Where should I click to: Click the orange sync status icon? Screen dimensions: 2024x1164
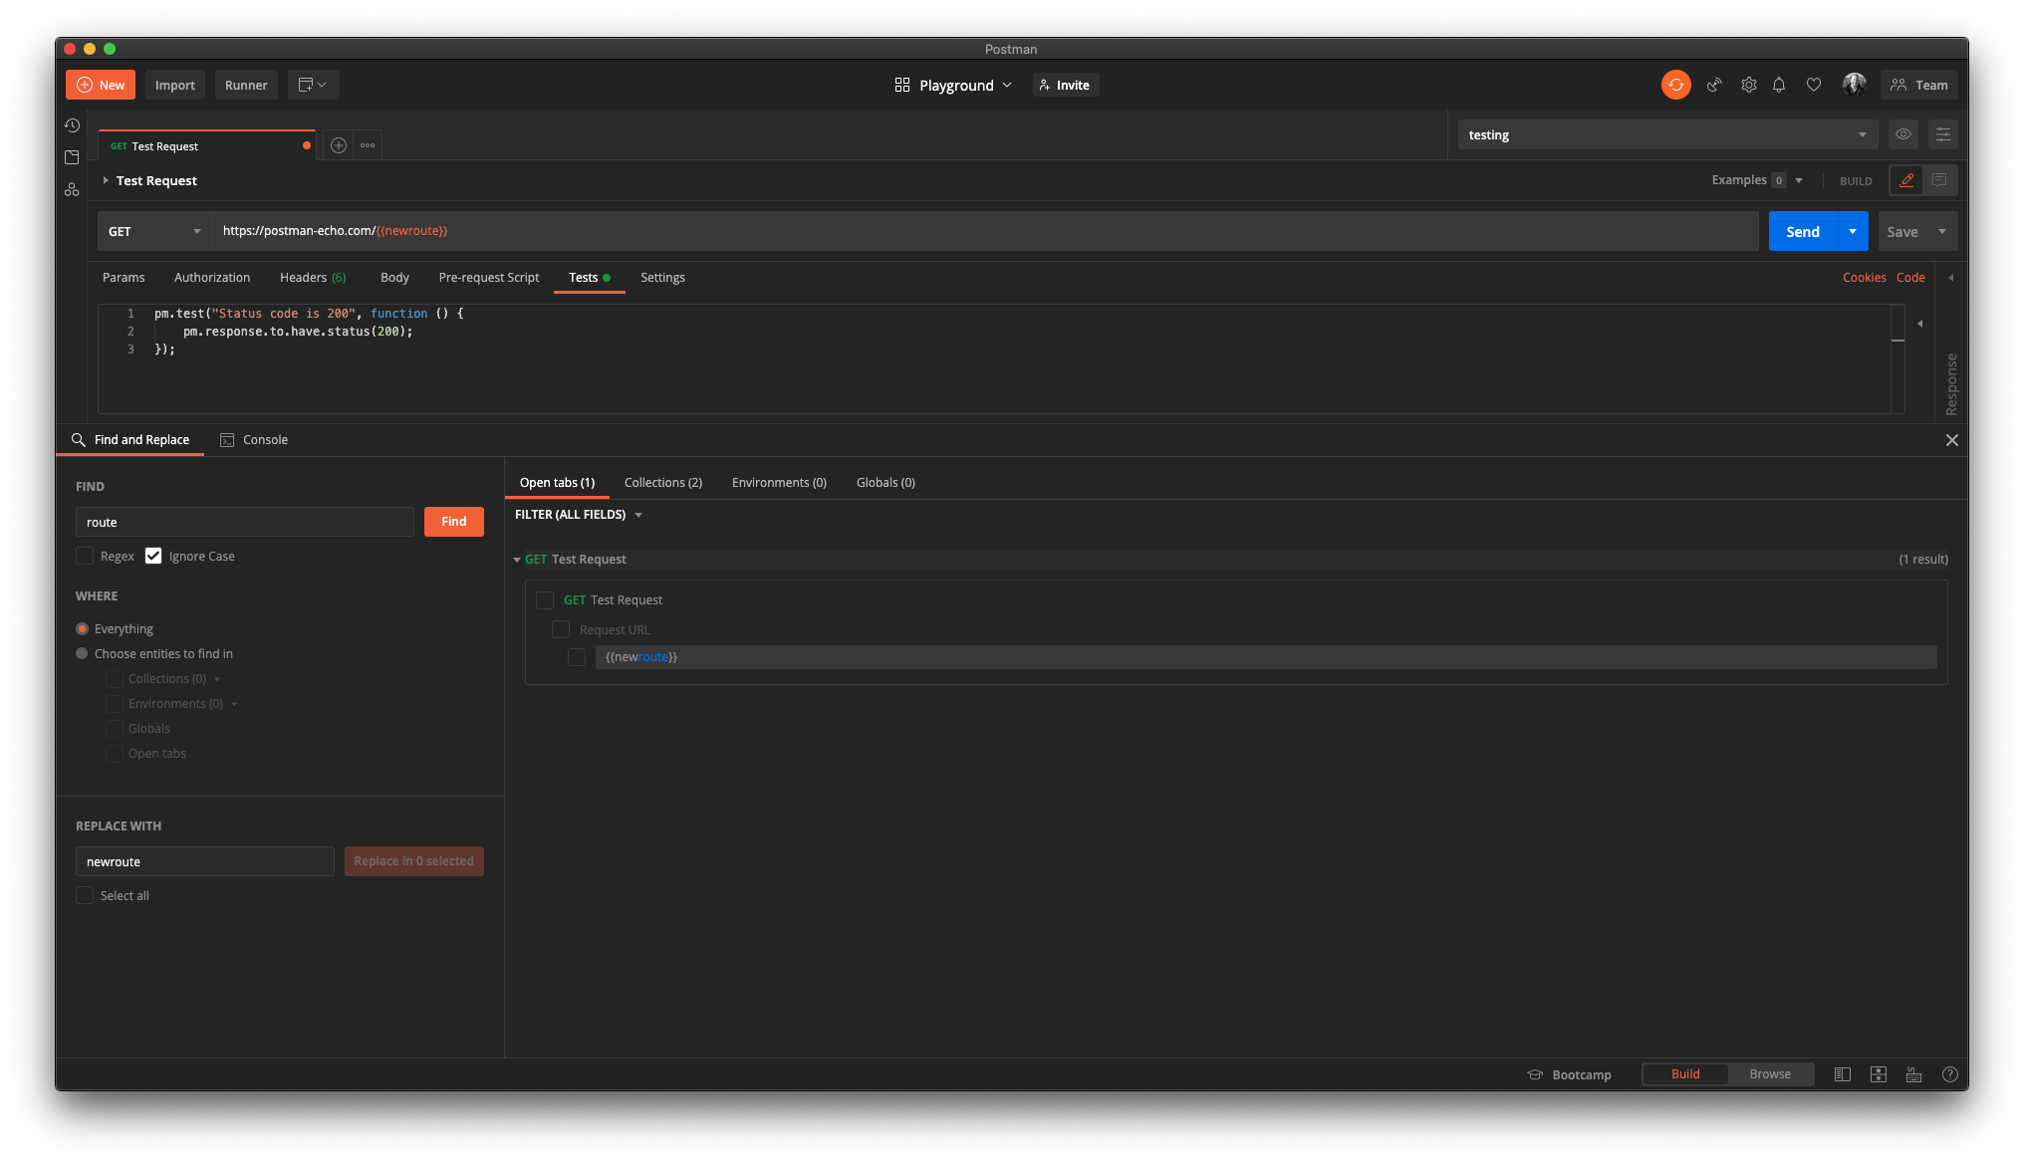coord(1675,85)
